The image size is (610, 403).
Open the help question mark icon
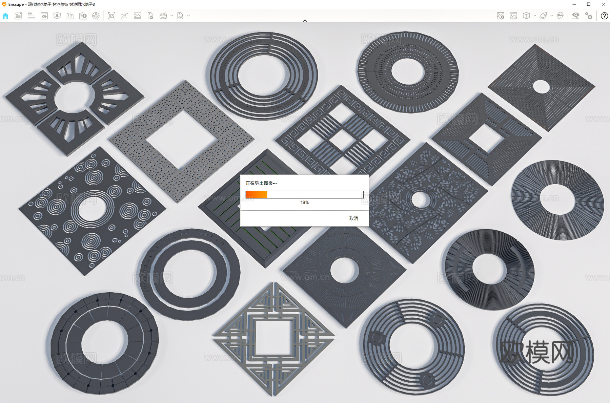click(604, 16)
